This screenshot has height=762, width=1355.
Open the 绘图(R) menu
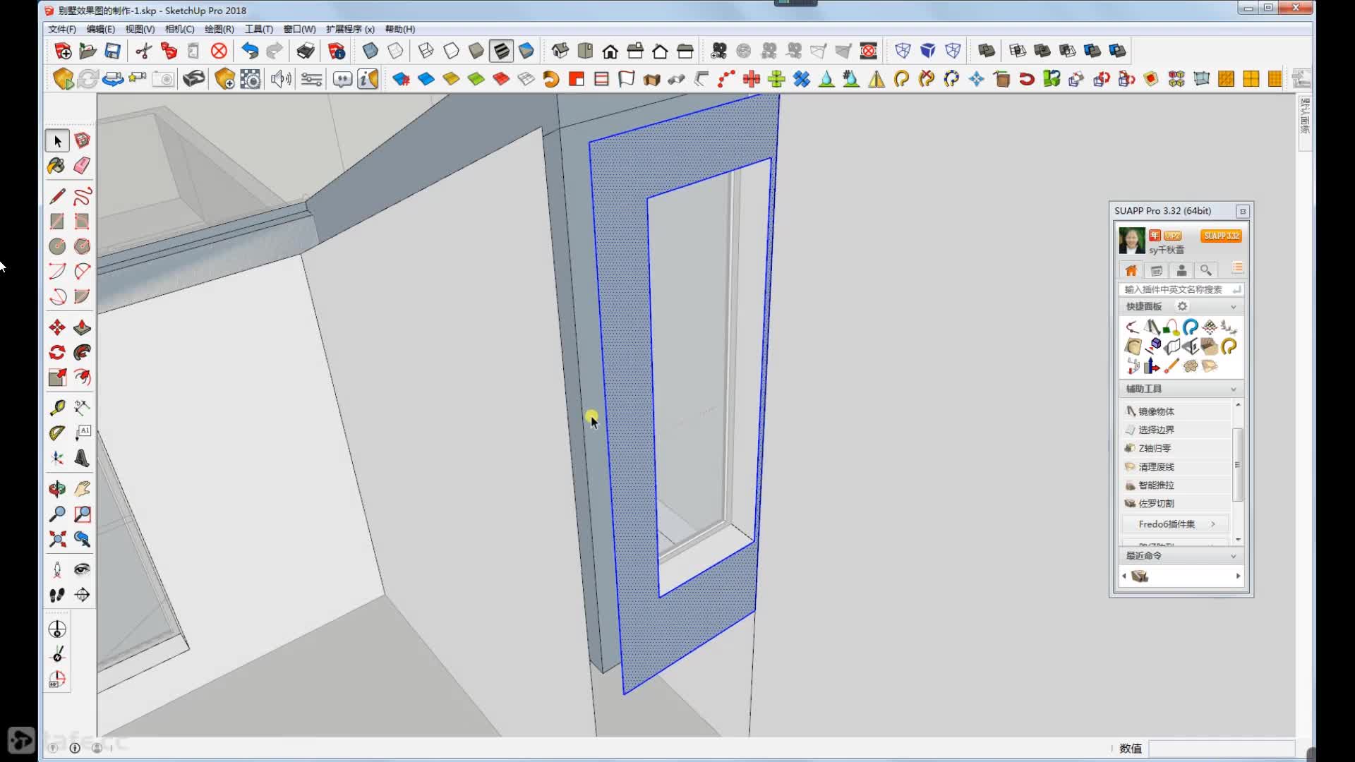click(x=219, y=29)
